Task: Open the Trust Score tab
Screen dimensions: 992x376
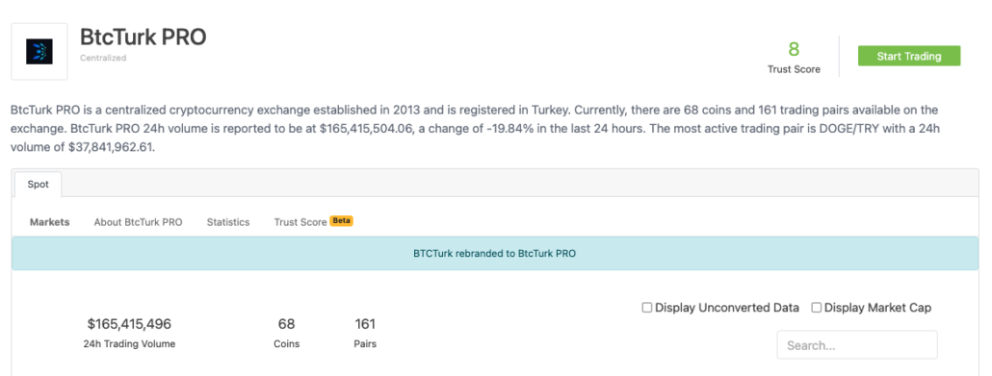Action: click(300, 222)
